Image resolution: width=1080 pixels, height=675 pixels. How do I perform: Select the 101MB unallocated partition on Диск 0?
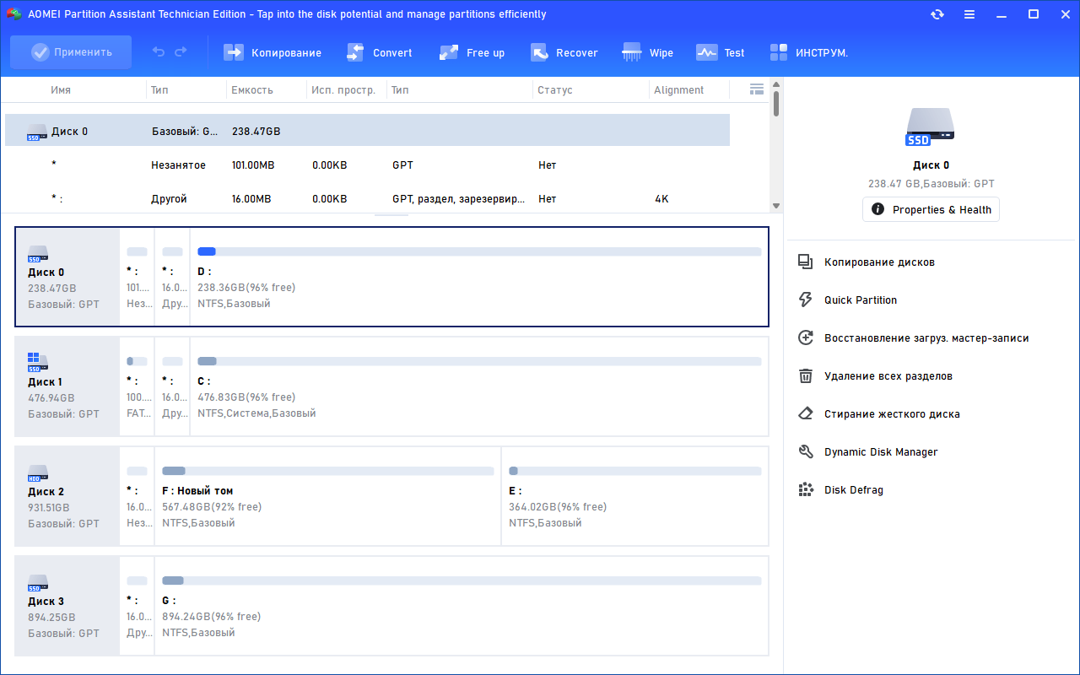point(137,277)
